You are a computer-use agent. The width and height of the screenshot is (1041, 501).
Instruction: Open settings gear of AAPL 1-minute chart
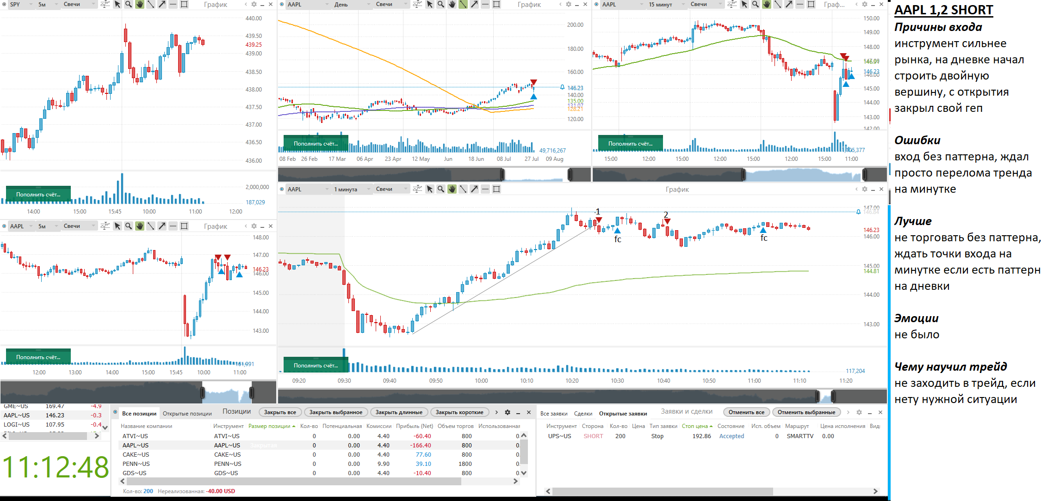[865, 189]
